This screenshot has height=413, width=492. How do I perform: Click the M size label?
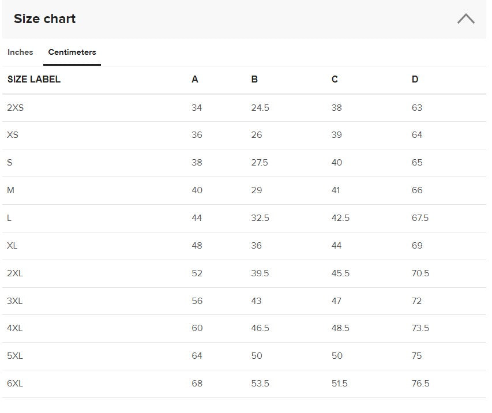pyautogui.click(x=11, y=190)
